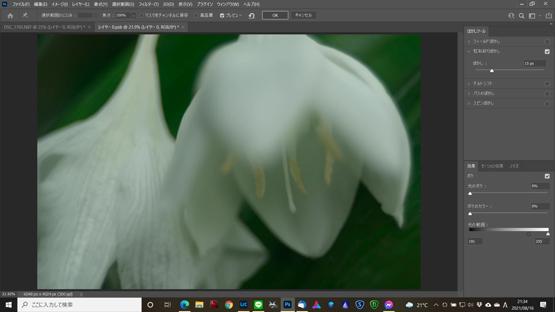Collapse the 虹彩絞りぼかし section

click(x=469, y=51)
